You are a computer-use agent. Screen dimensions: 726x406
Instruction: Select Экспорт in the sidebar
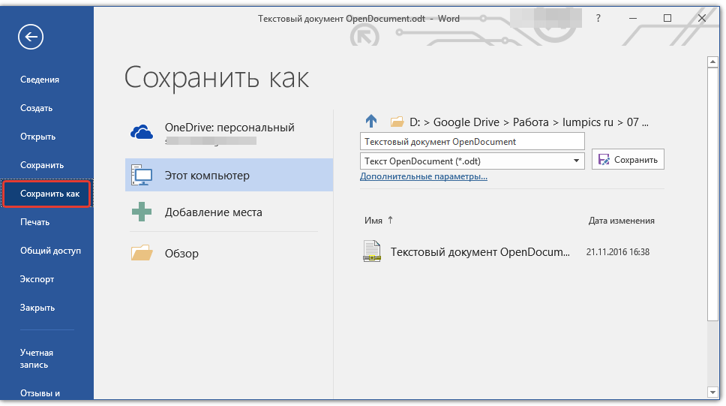coord(37,279)
